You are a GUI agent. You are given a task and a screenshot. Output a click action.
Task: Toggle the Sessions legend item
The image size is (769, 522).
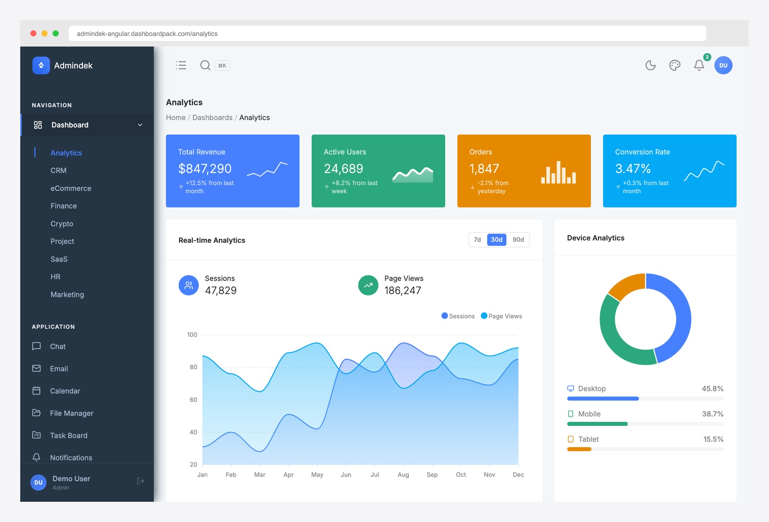pos(458,316)
